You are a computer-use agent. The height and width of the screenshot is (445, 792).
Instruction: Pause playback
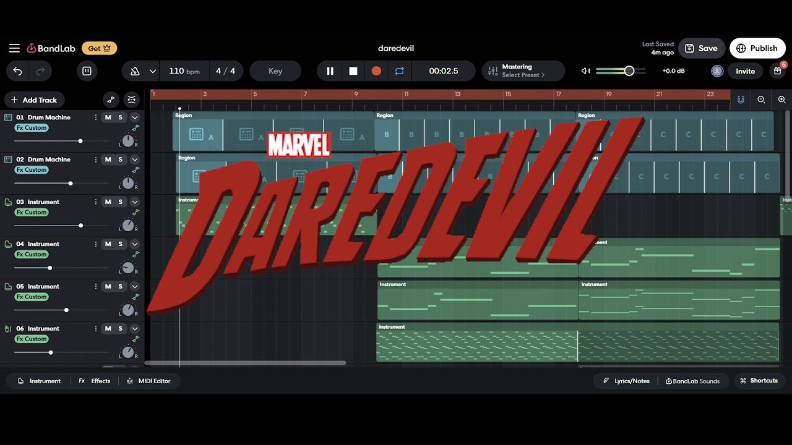[330, 71]
